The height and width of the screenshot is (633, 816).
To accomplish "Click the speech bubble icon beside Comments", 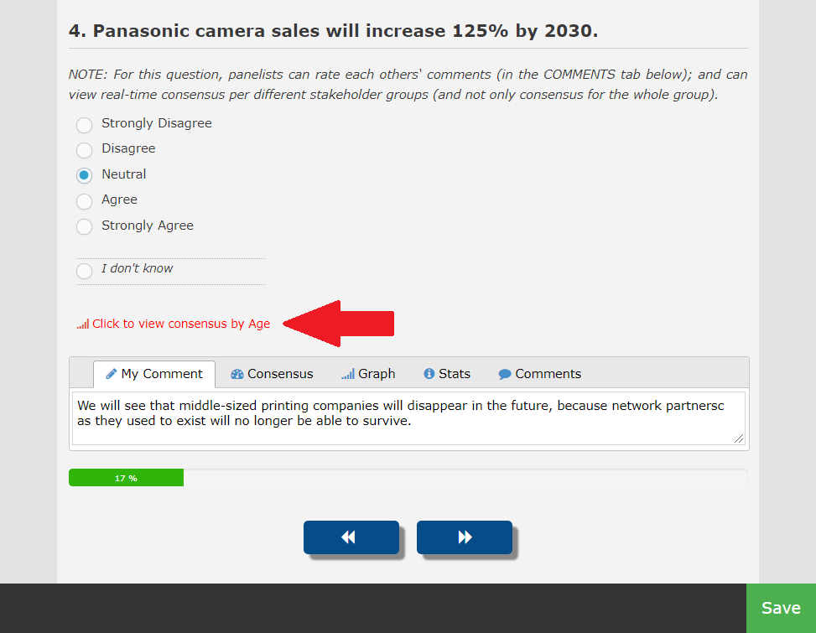I will click(505, 374).
